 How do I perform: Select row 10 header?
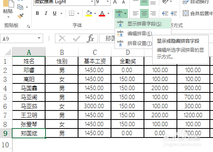point(6,145)
